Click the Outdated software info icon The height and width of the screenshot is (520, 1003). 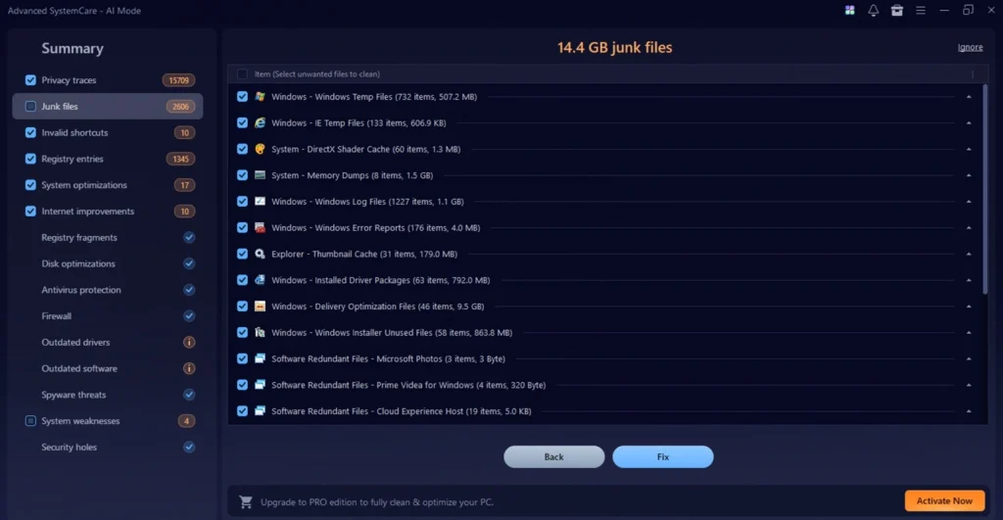point(189,368)
